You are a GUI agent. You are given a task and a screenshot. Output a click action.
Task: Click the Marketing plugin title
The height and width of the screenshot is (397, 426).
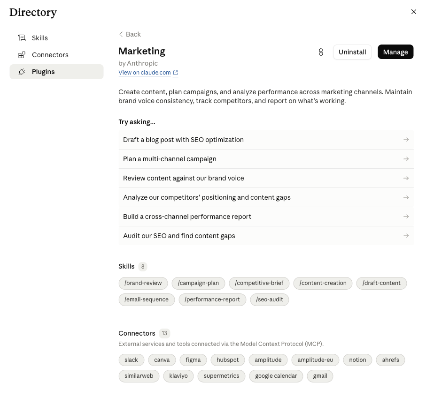coord(142,51)
